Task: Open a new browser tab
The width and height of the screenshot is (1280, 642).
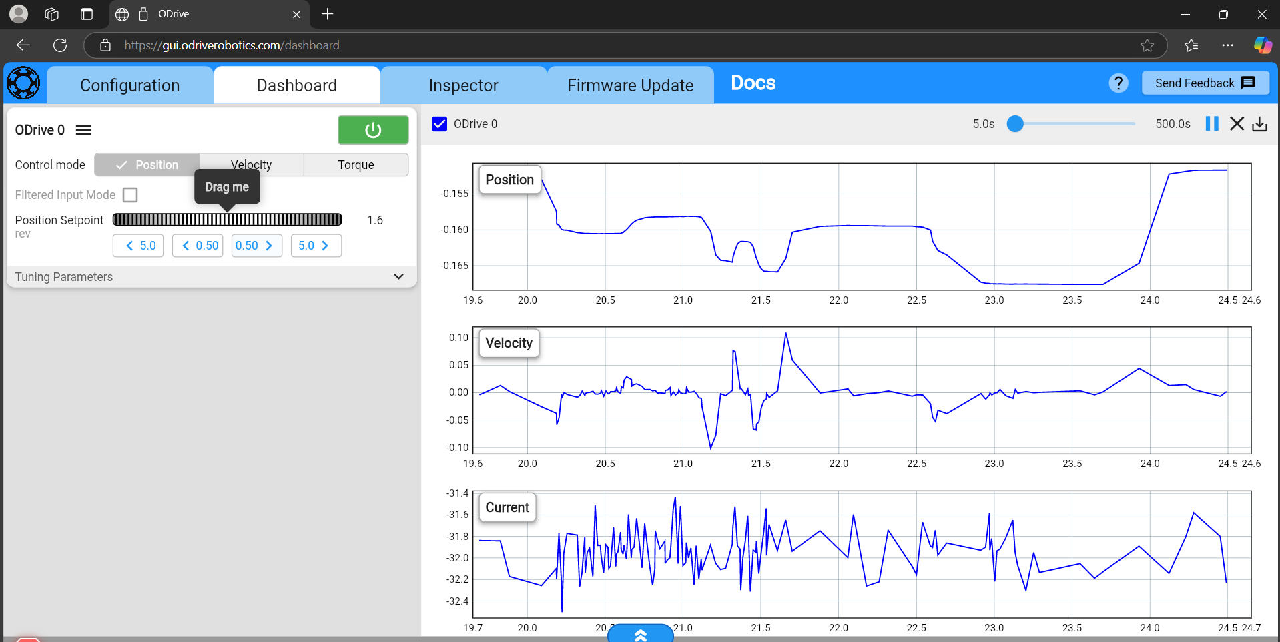Action: [327, 14]
